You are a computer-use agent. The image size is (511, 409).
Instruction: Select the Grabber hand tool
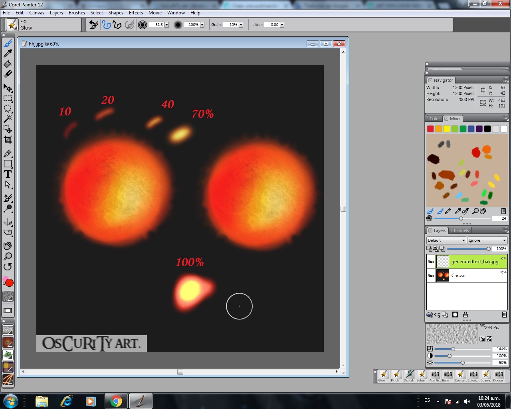(x=8, y=246)
